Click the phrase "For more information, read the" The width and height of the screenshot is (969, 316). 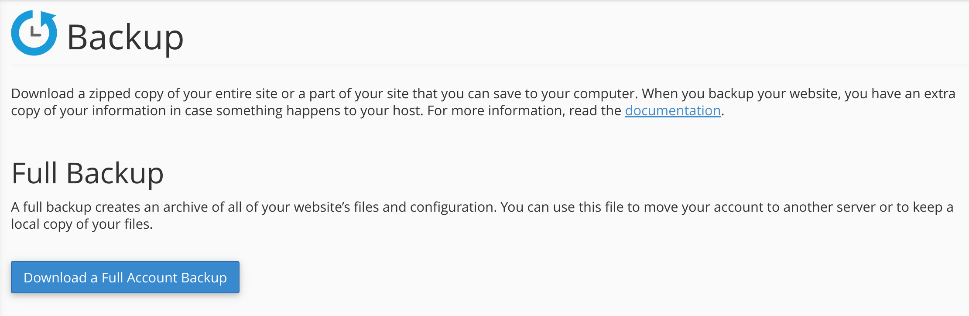coord(524,111)
